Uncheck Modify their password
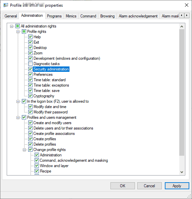 tap(30, 112)
